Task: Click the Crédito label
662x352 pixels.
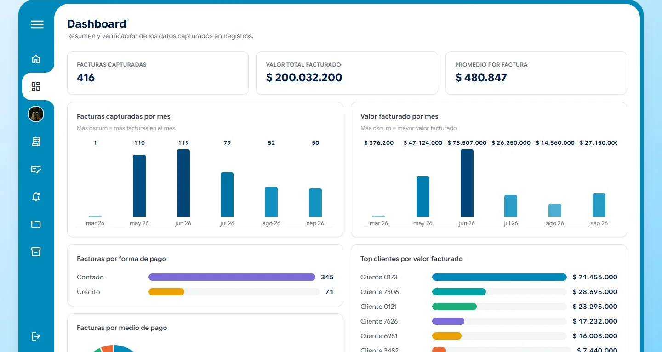Action: [x=88, y=292]
